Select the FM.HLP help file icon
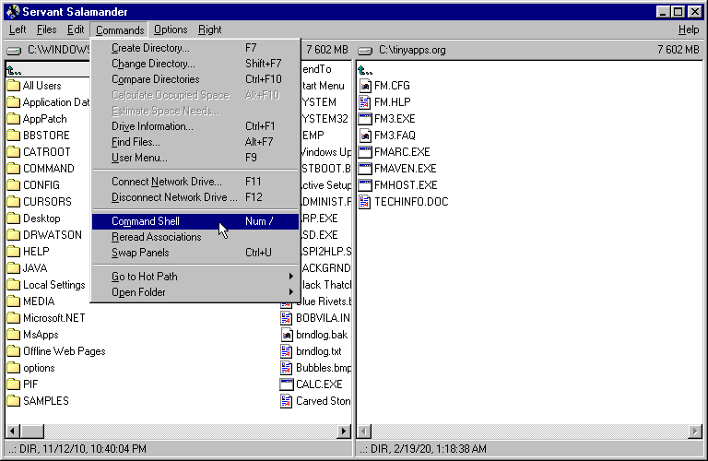The height and width of the screenshot is (461, 708). point(365,102)
